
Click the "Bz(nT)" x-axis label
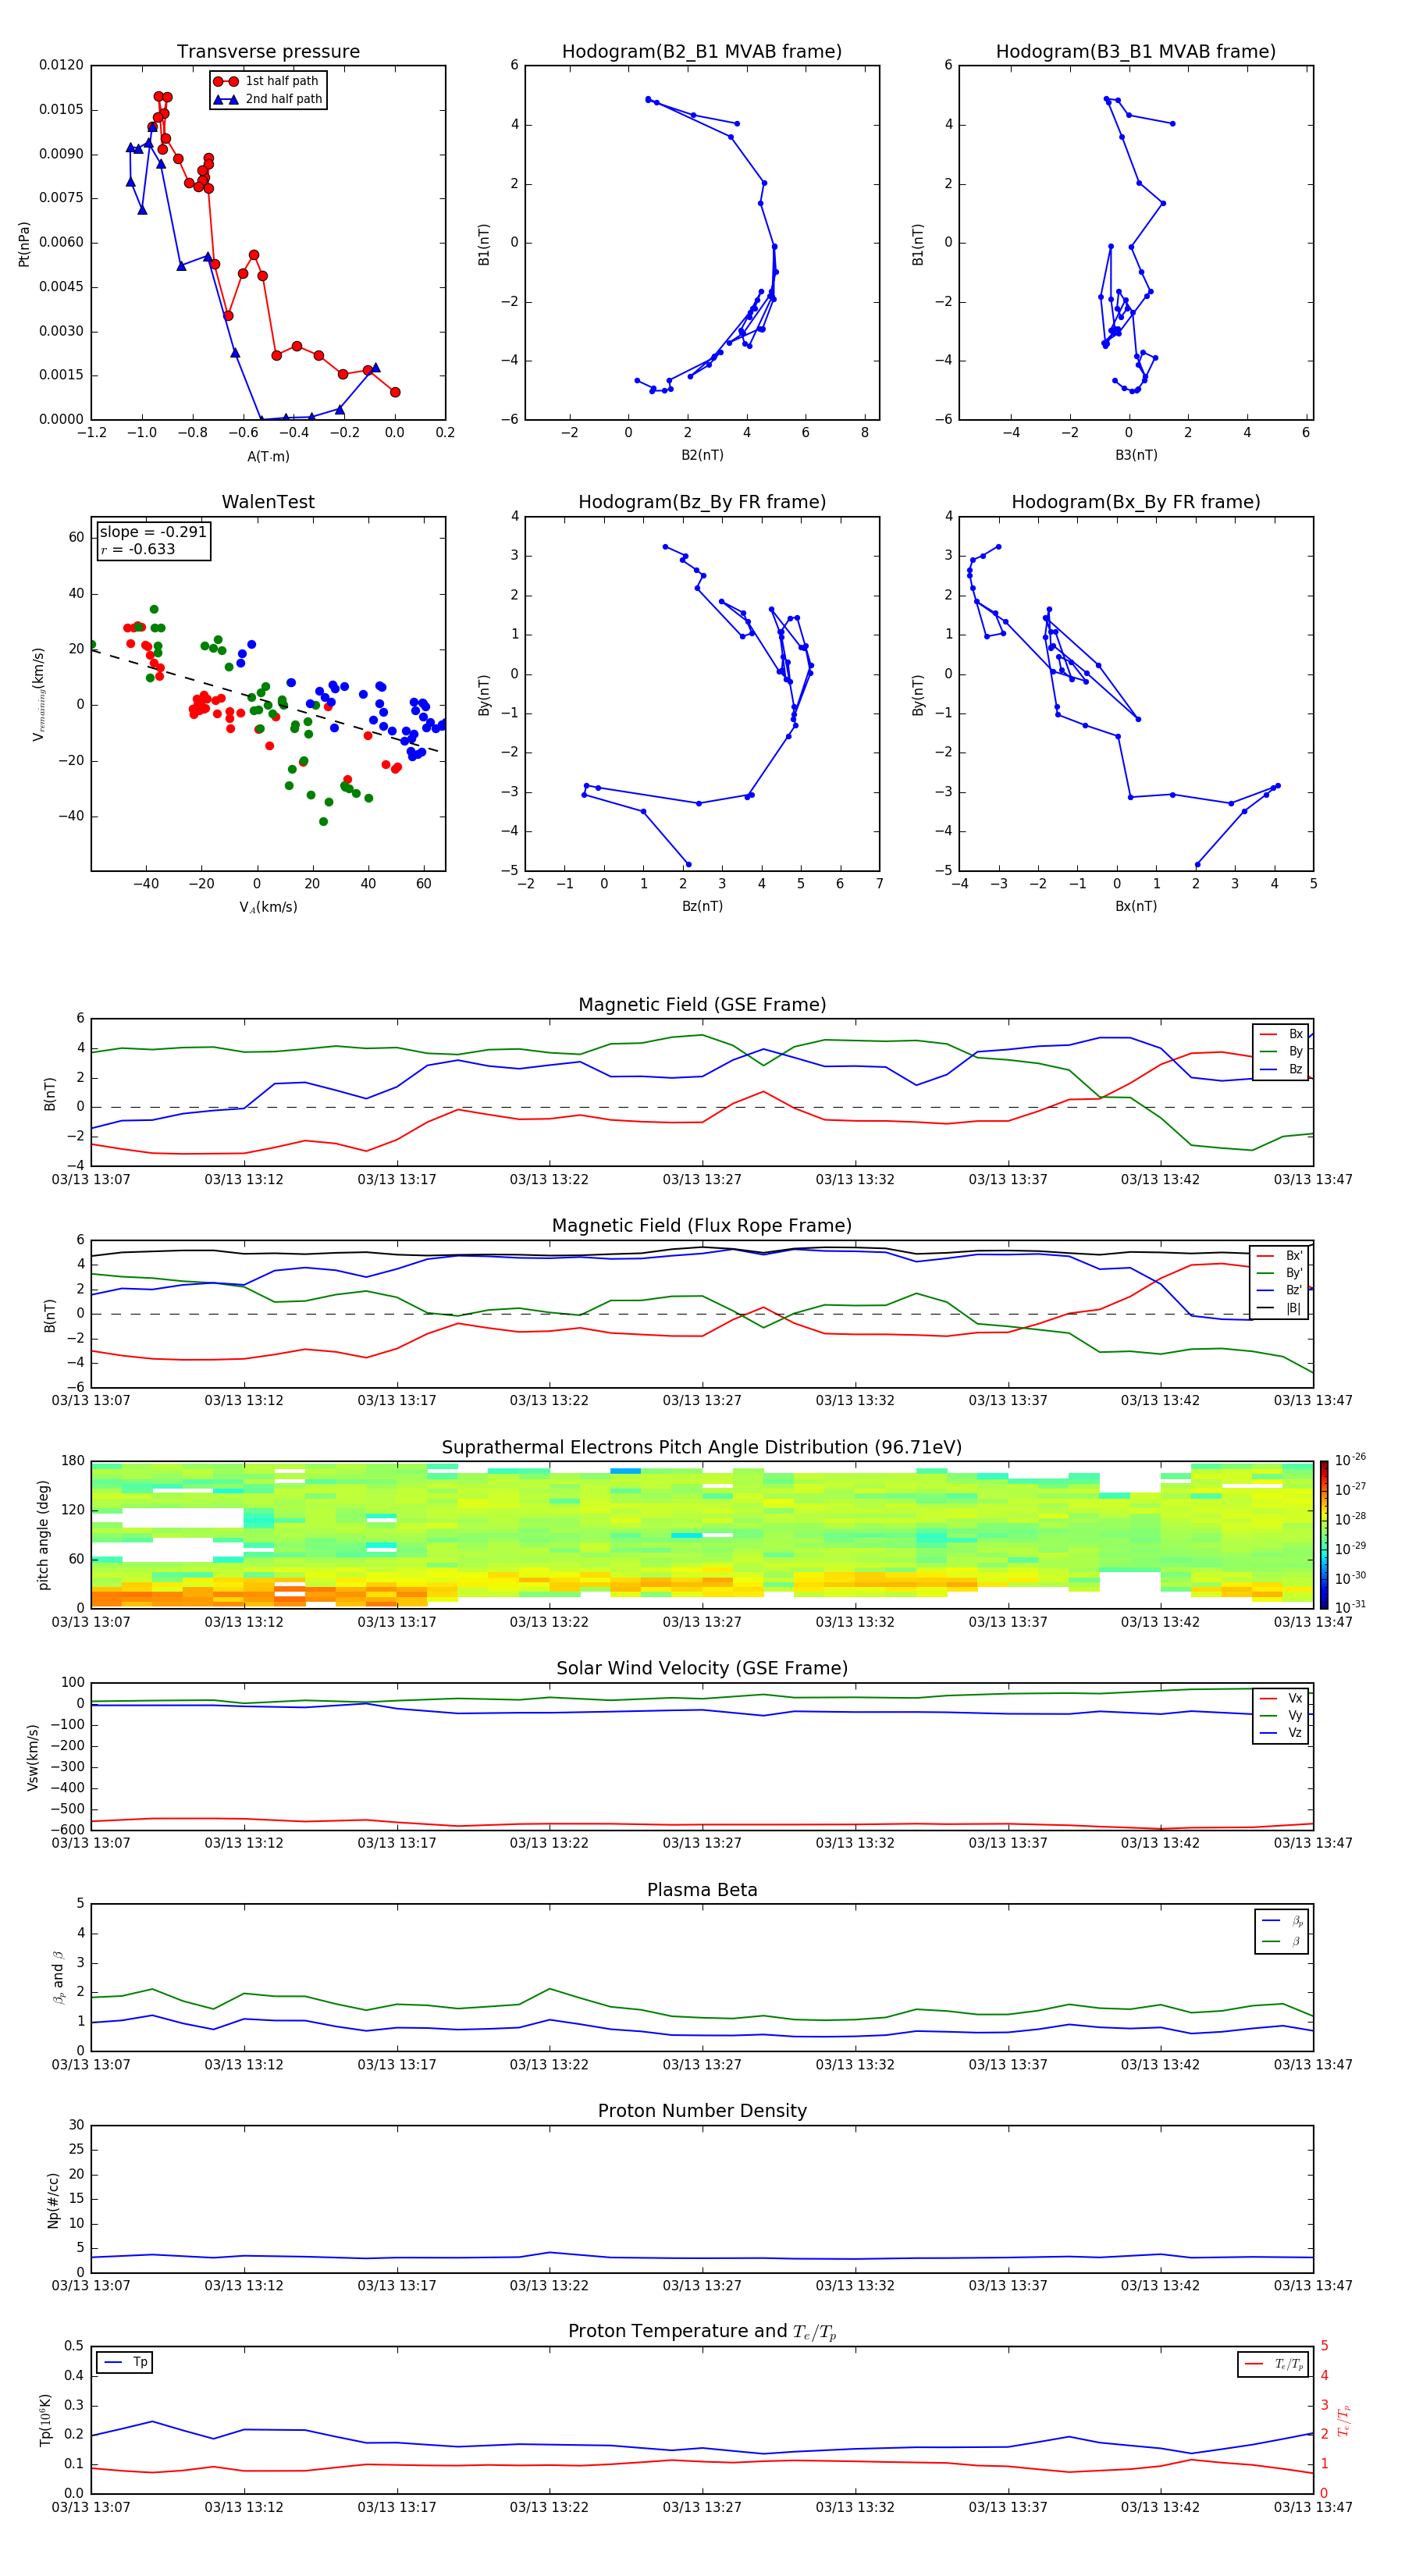click(702, 906)
